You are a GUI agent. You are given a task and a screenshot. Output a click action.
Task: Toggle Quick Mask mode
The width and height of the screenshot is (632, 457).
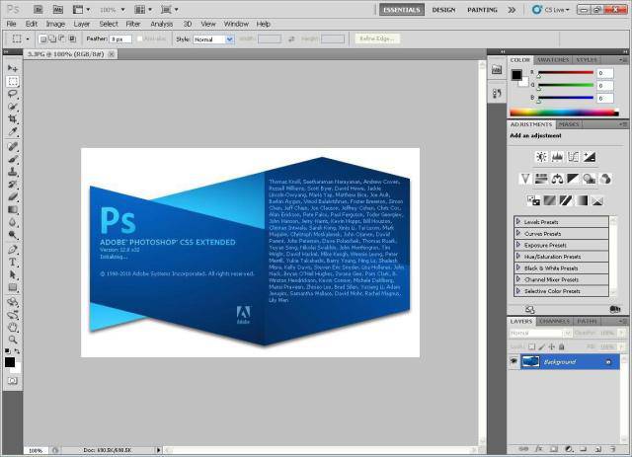pos(13,381)
